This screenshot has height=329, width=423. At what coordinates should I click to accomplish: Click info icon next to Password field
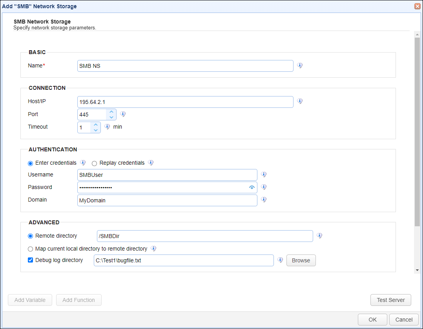264,187
